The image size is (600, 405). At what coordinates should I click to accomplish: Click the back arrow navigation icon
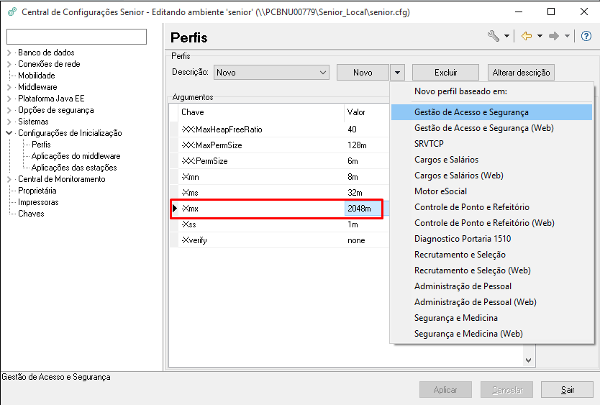click(x=527, y=36)
